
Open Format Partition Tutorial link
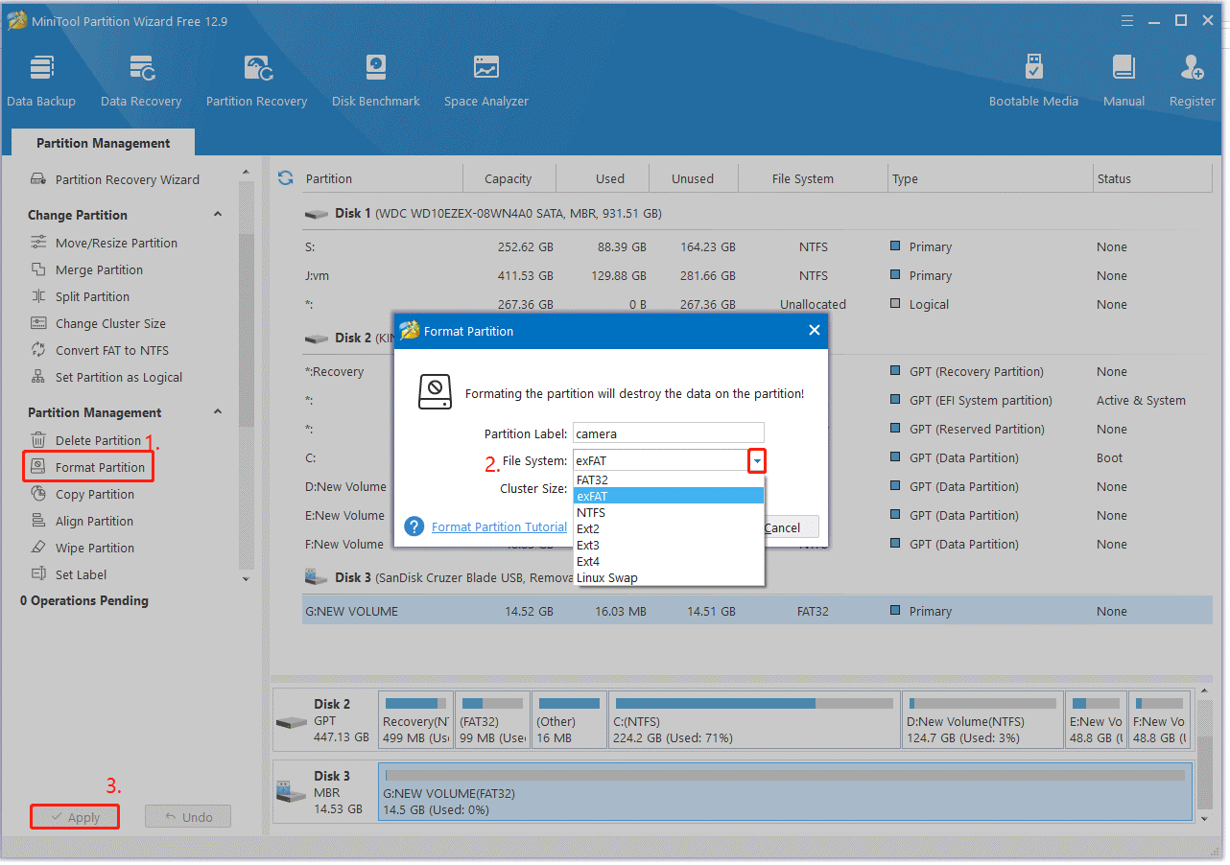point(499,526)
